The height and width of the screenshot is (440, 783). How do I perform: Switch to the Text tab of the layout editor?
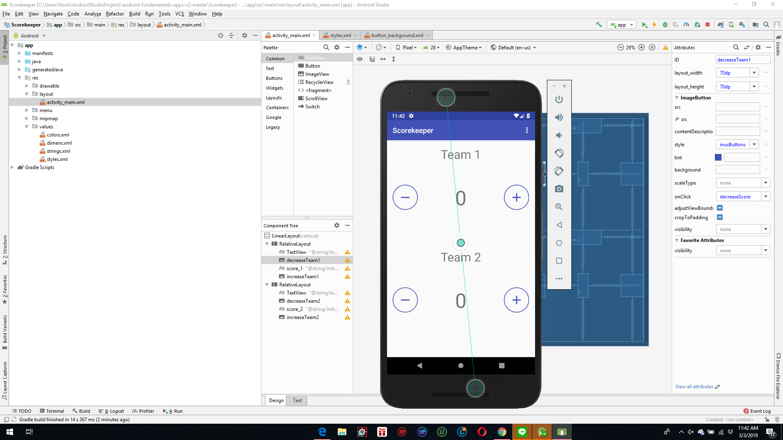[296, 400]
